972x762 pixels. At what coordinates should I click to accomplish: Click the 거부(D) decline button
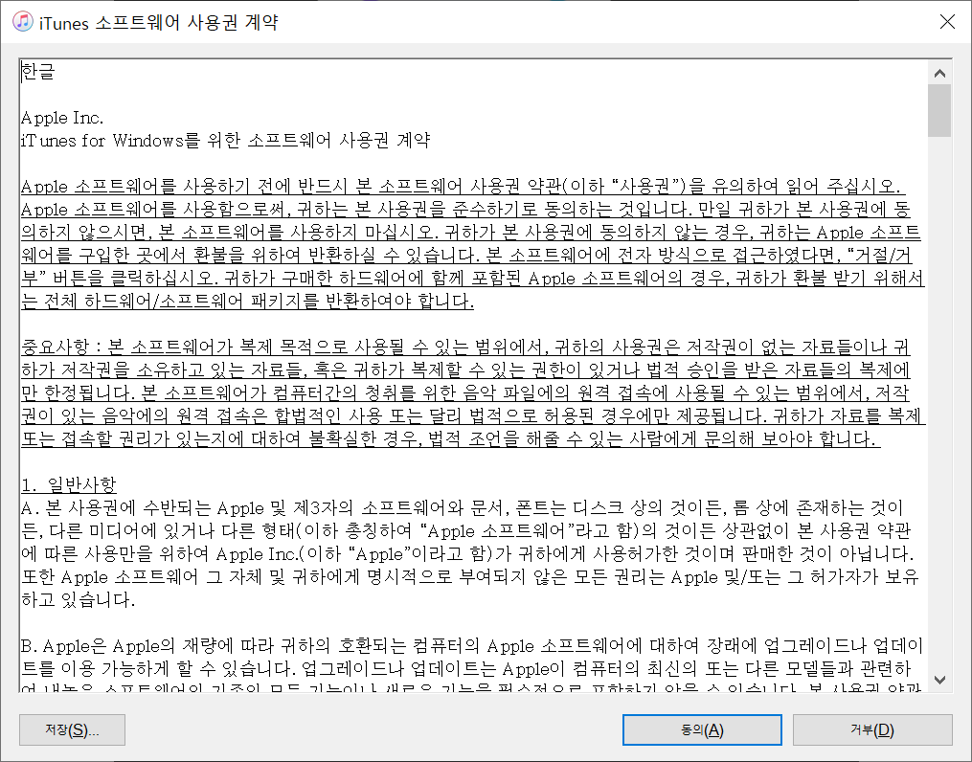(872, 729)
